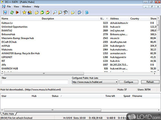The width and height of the screenshot is (161, 120).
Task: Sort hubs by Country column header
Action: coord(139,19)
